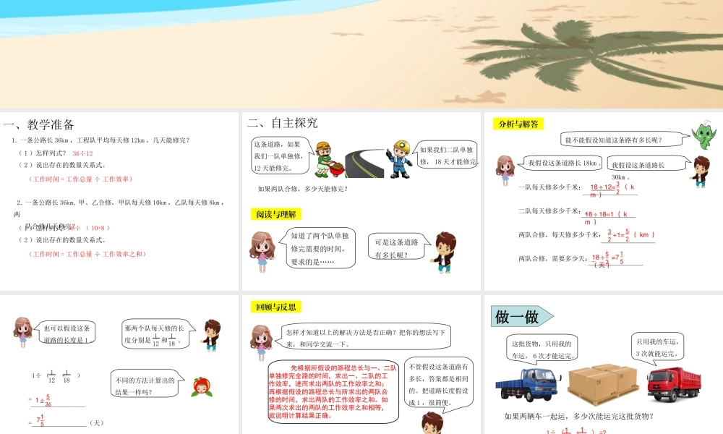
Task: Select the bubble 我假设这条道路长18km
Action: (x=561, y=163)
